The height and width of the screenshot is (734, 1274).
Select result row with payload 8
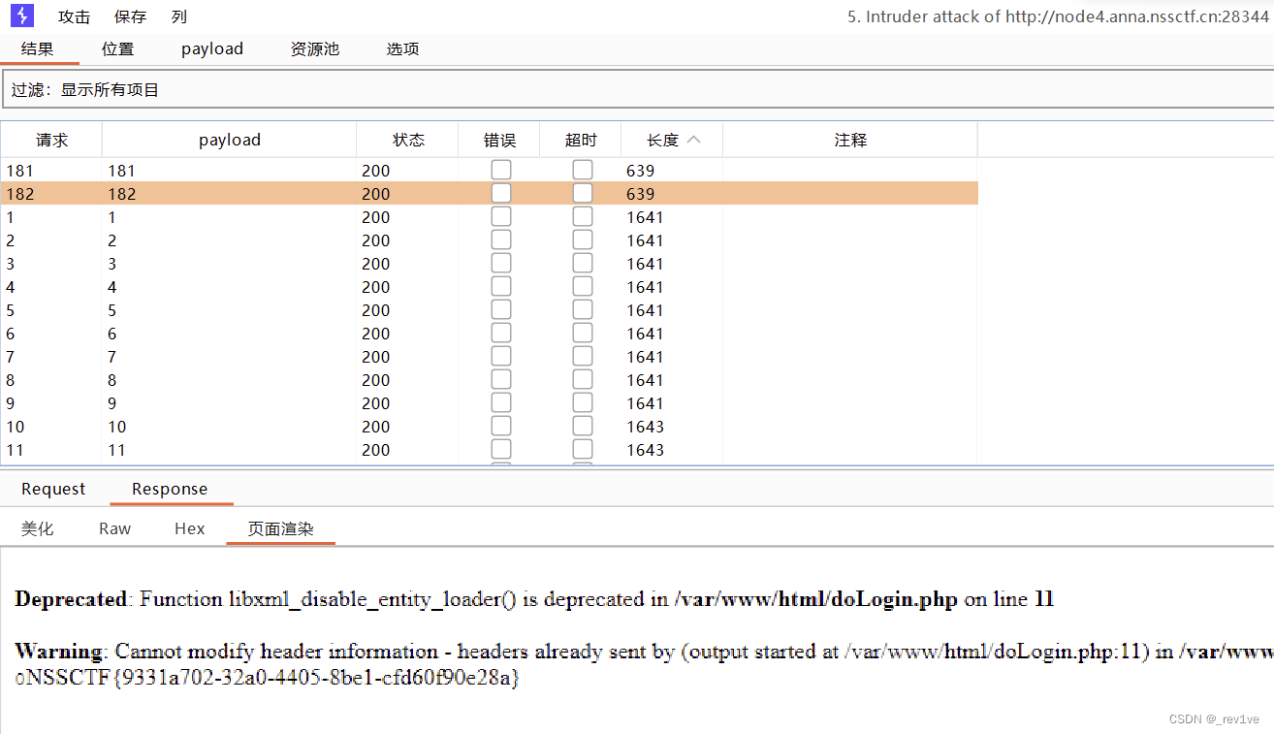coord(489,380)
